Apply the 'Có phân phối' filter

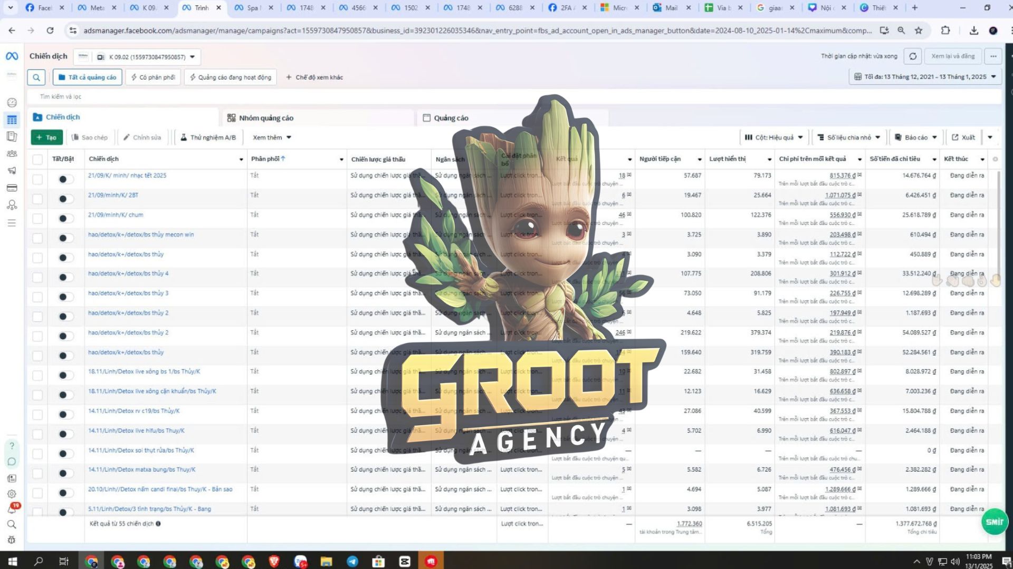(153, 77)
